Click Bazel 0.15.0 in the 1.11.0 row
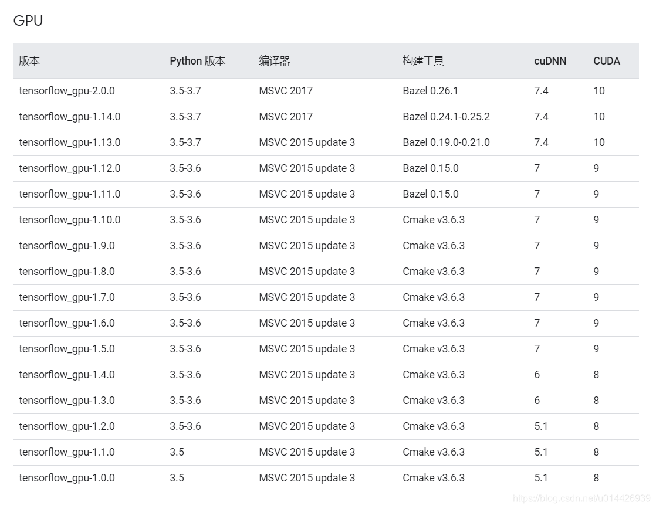This screenshot has height=509, width=656. click(431, 195)
